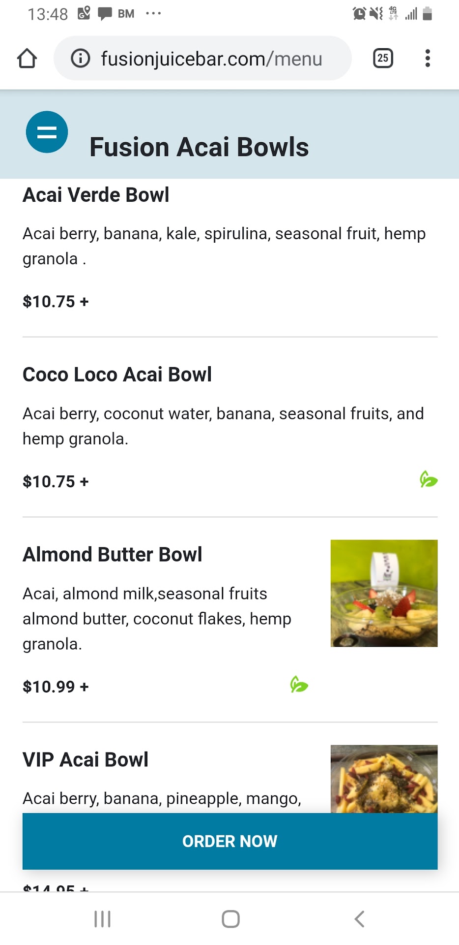This screenshot has width=459, height=945.
Task: Open Android recent apps button
Action: point(102,918)
